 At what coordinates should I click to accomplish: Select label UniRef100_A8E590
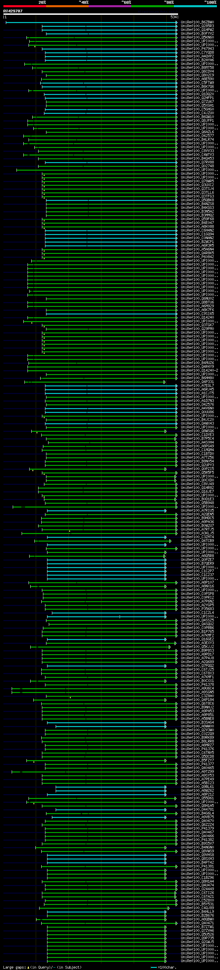[197, 79]
